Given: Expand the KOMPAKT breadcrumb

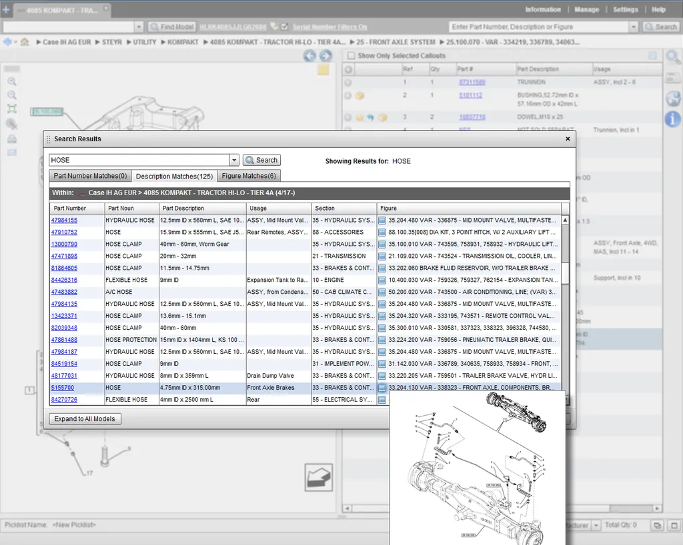Looking at the screenshot, I should [x=163, y=42].
